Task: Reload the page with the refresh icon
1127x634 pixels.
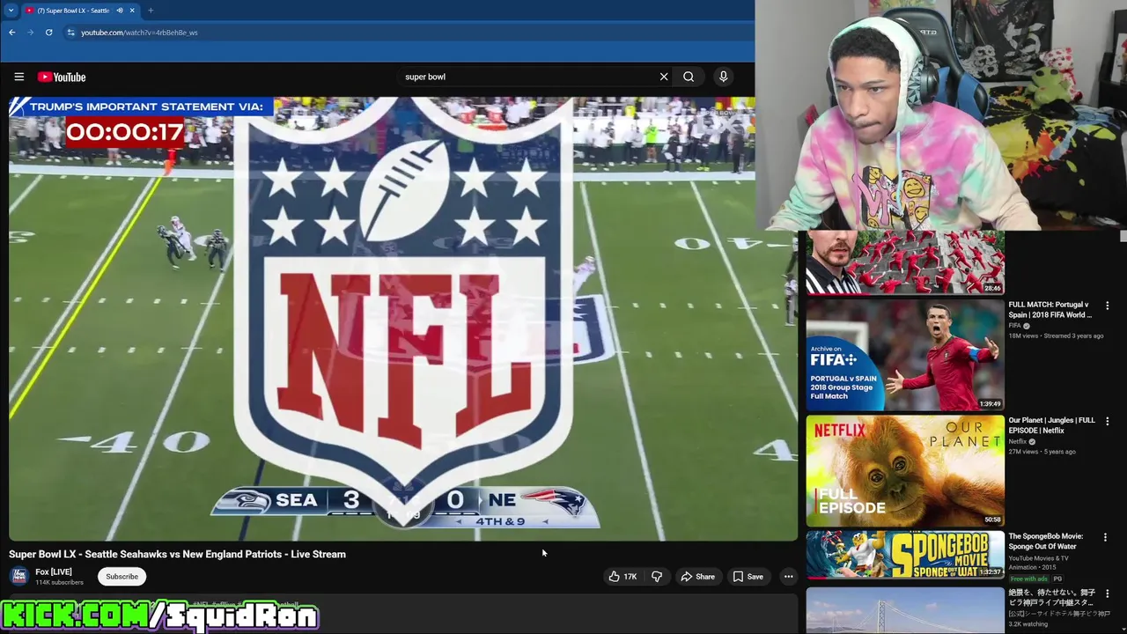Action: point(48,33)
